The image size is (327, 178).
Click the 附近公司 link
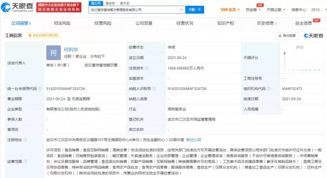coord(193,140)
